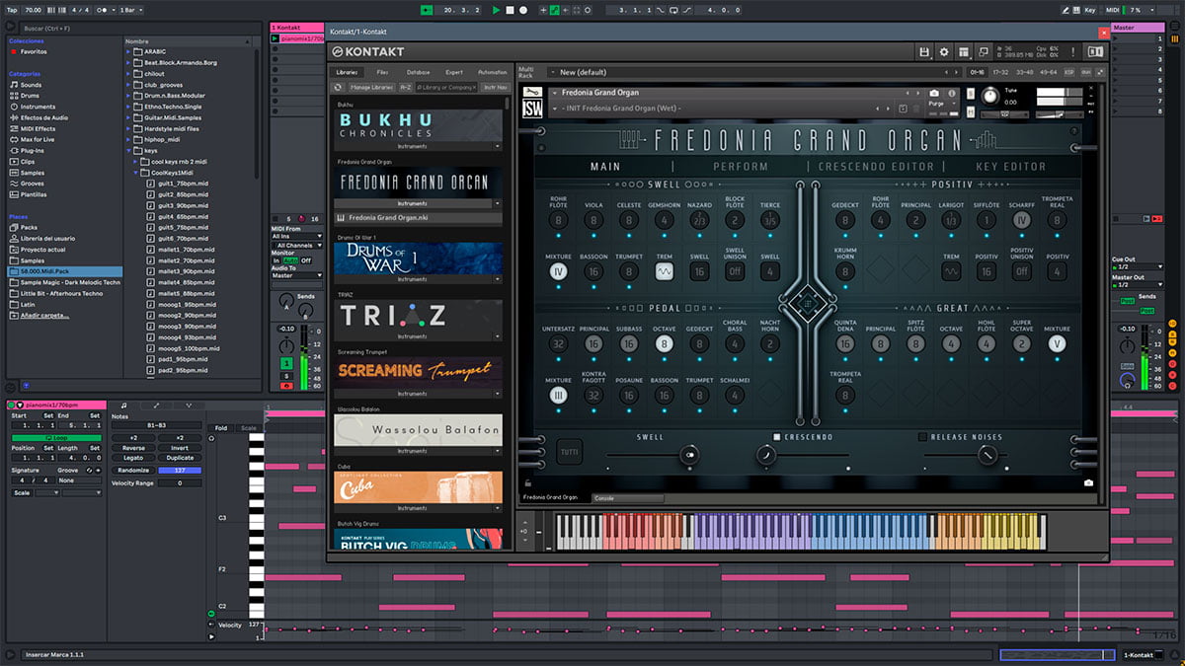Image resolution: width=1185 pixels, height=666 pixels.
Task: Stop playback with the white square button
Action: pos(510,10)
